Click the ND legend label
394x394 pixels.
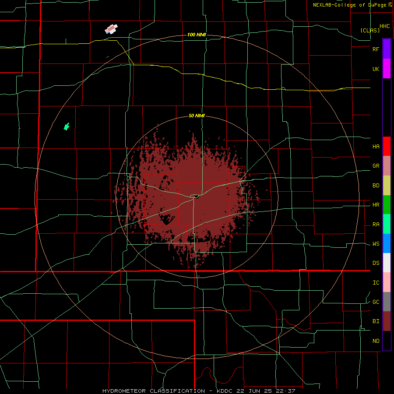coord(376,341)
